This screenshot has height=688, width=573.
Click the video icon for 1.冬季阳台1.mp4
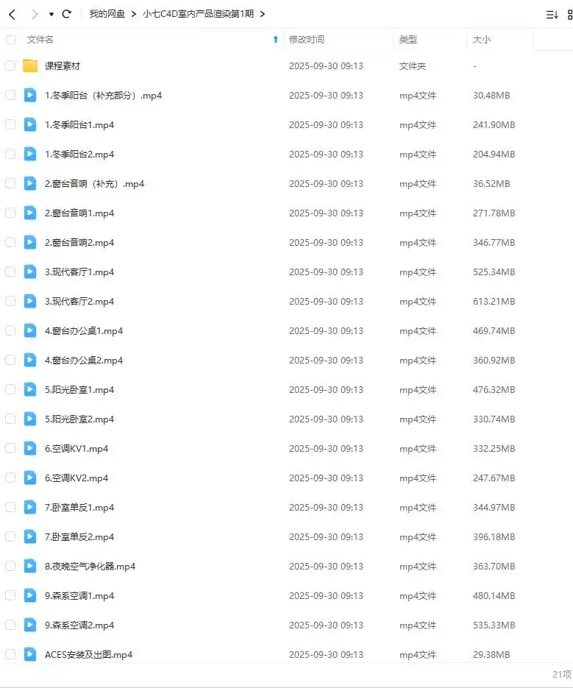point(30,124)
